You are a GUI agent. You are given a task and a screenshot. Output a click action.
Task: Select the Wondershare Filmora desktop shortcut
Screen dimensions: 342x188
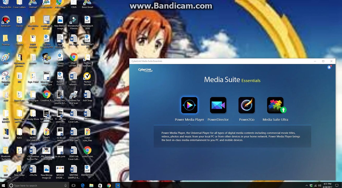pos(74,23)
